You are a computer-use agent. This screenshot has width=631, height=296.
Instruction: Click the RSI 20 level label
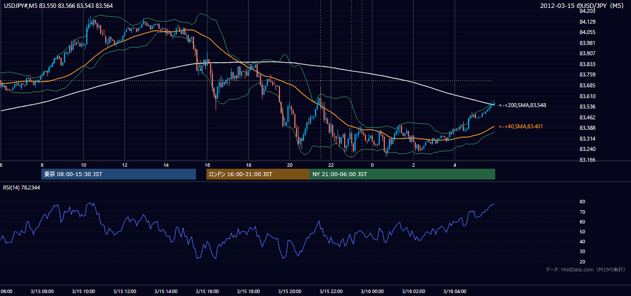pos(583,261)
